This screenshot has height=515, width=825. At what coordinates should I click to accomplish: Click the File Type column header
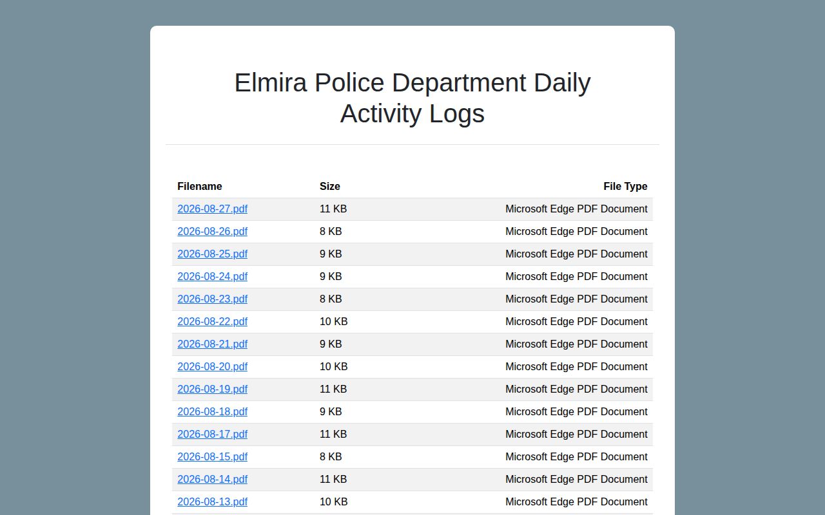tap(625, 187)
